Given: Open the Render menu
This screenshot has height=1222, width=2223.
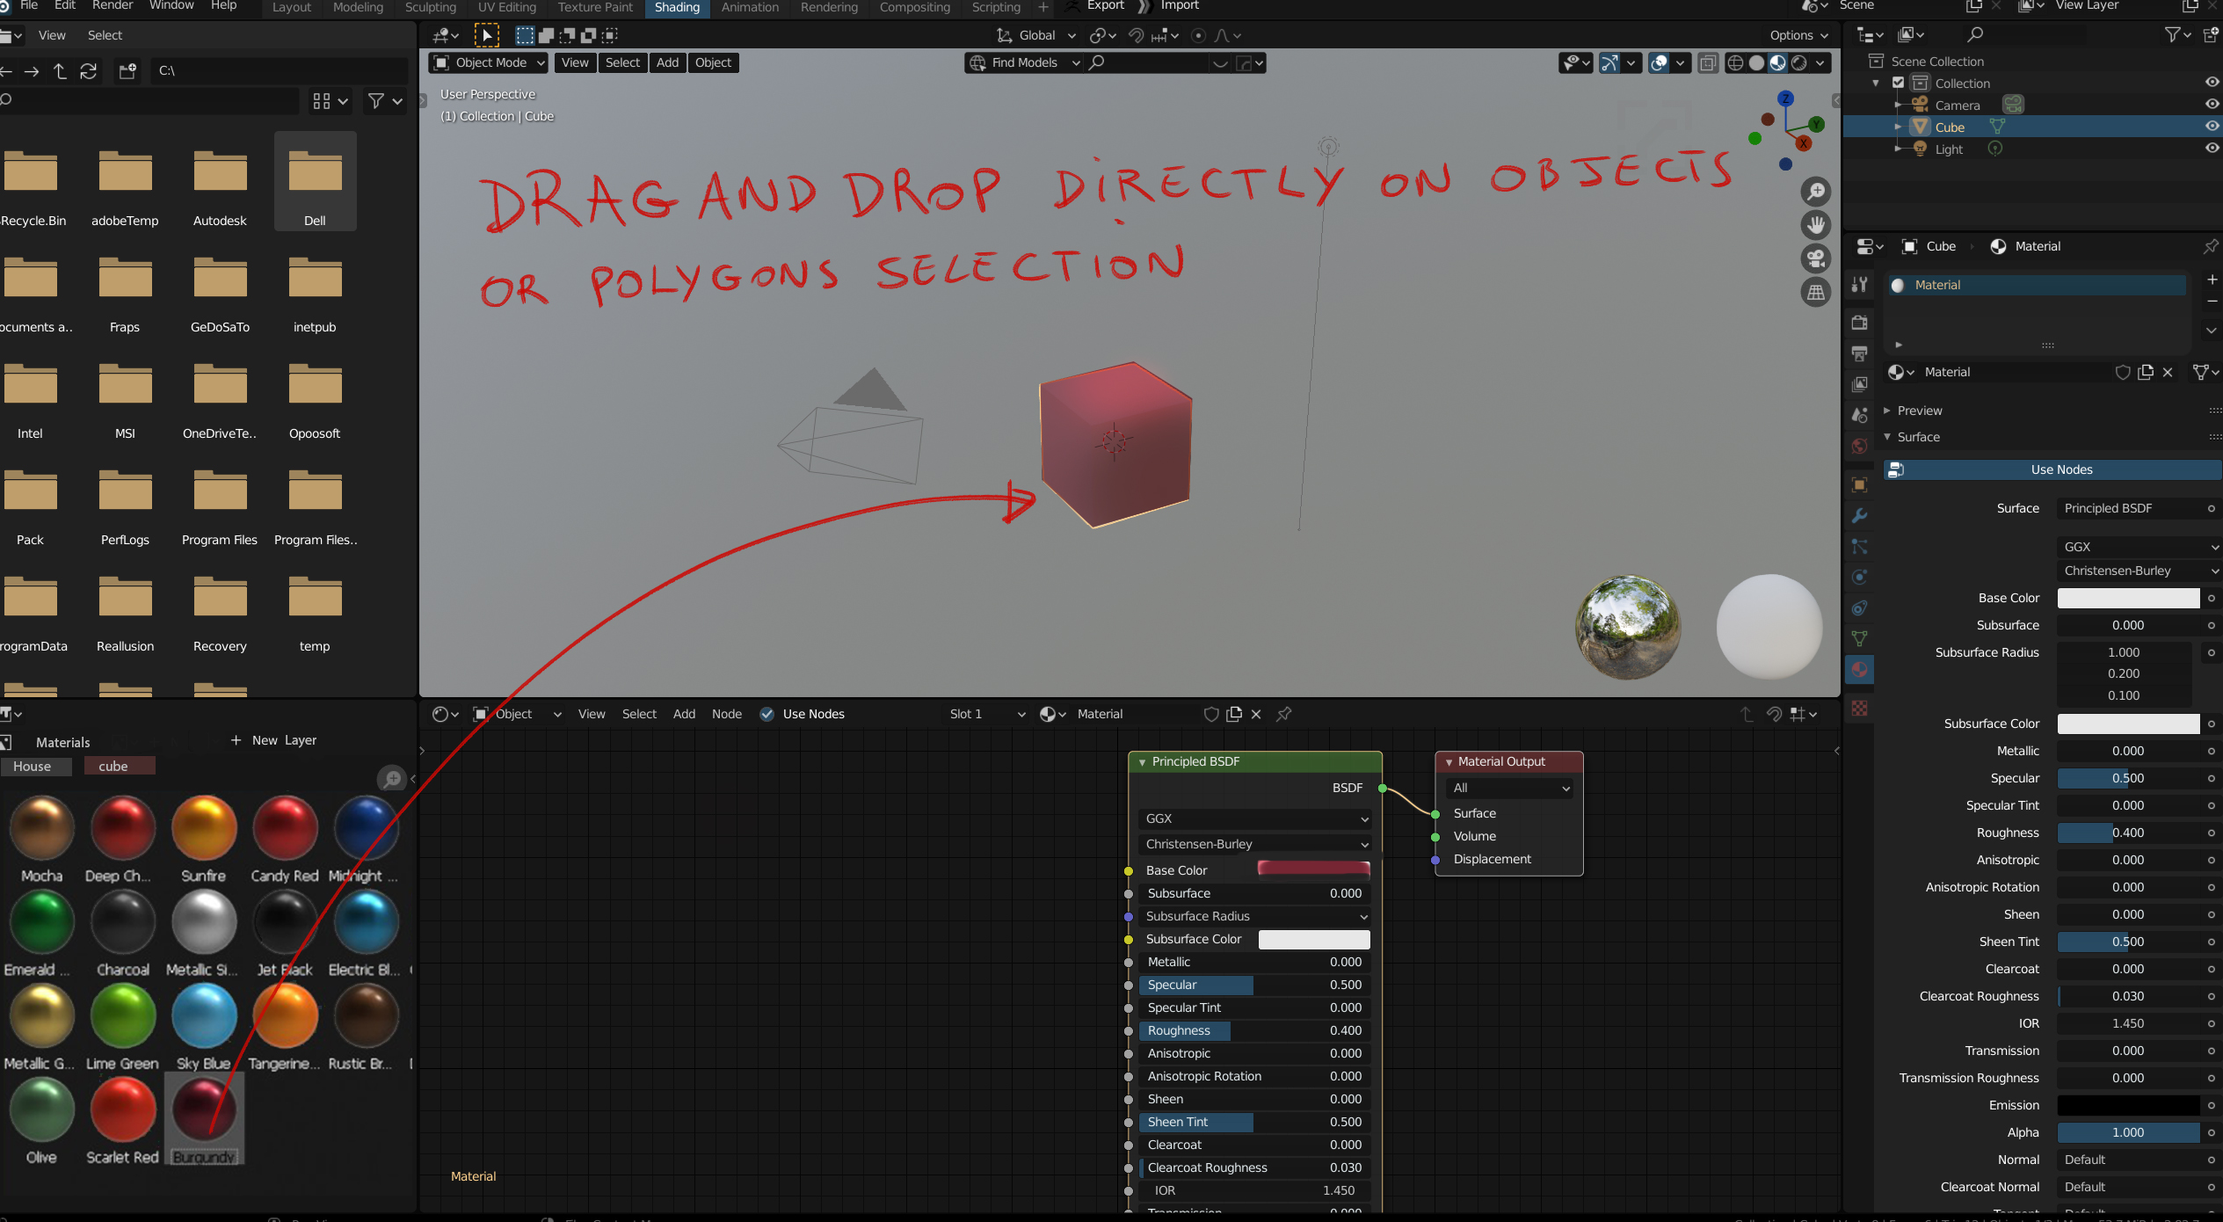Looking at the screenshot, I should click(x=113, y=5).
